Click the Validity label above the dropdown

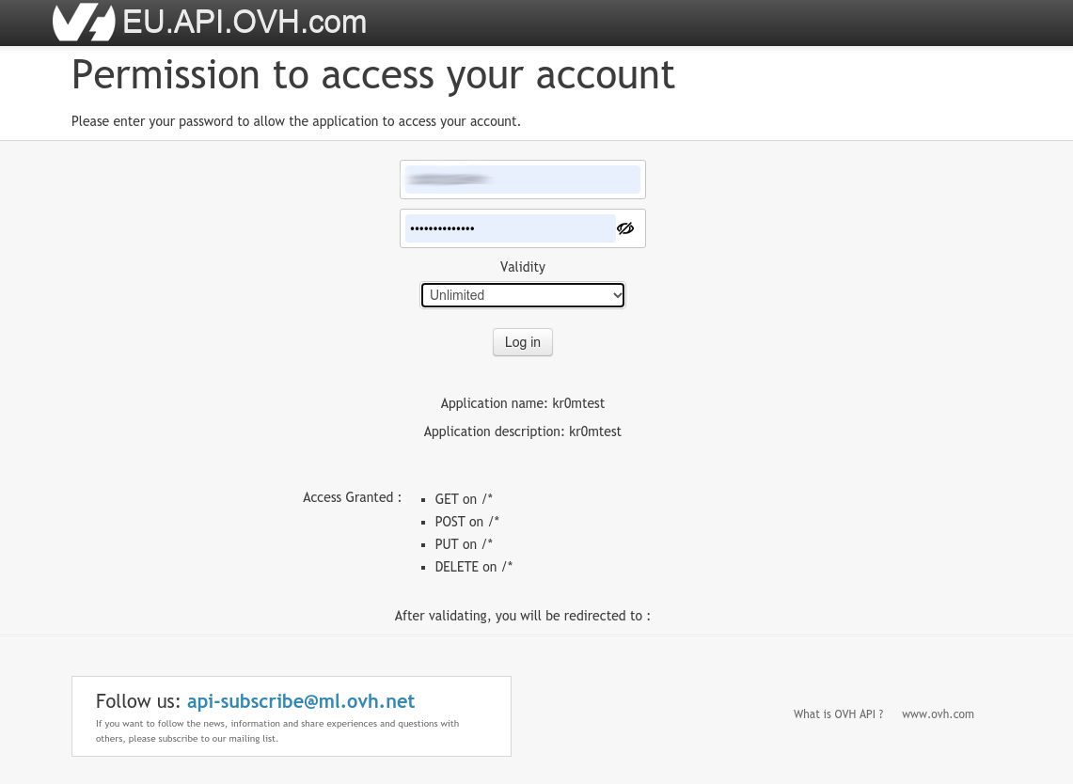(523, 267)
